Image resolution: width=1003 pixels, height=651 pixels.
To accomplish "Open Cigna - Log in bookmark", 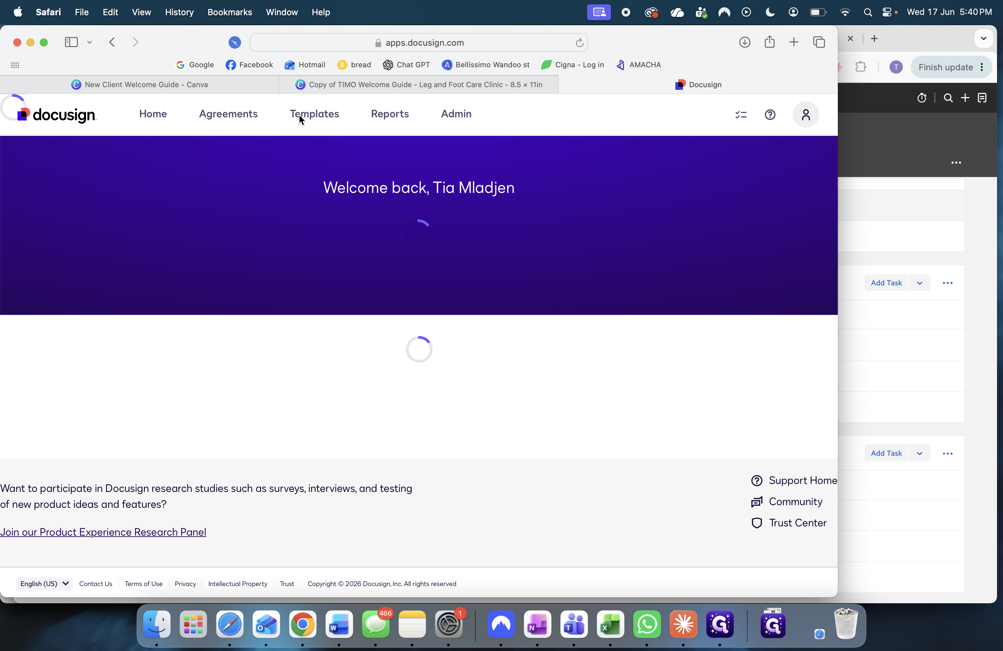I will point(572,65).
